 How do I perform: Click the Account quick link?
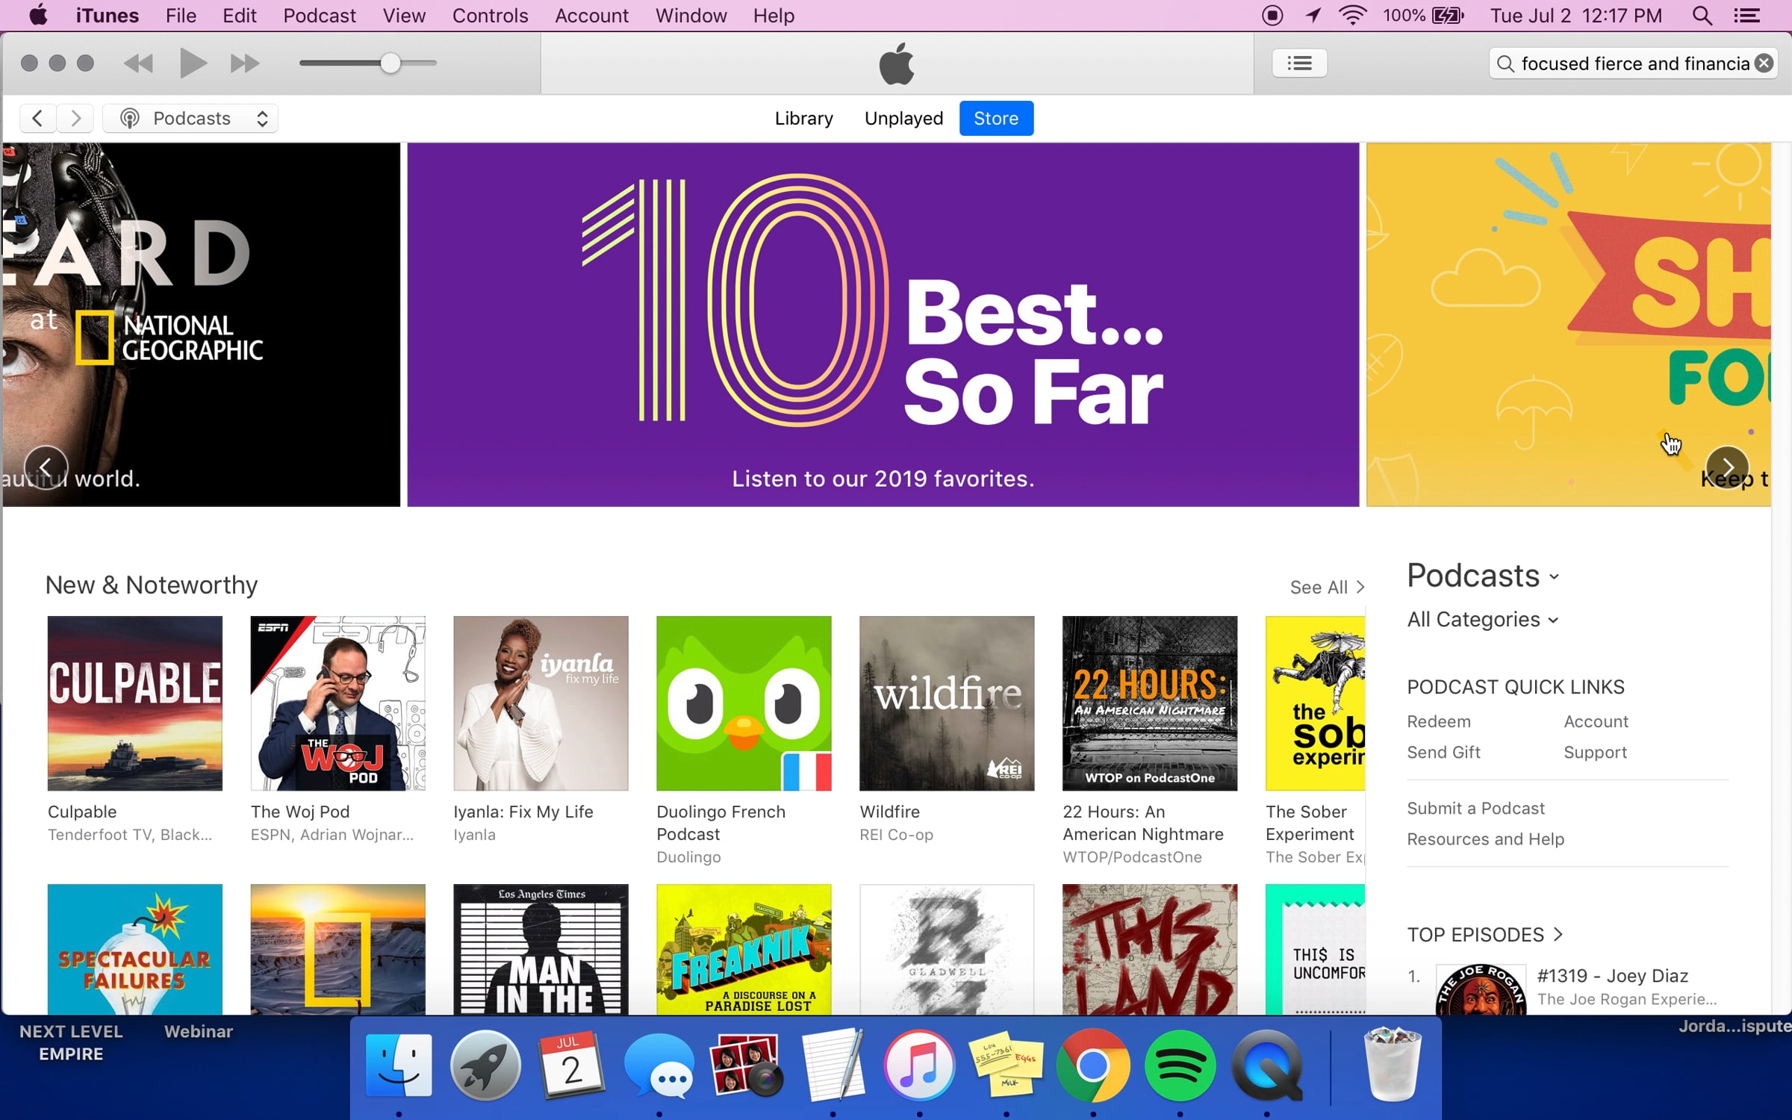click(1596, 722)
